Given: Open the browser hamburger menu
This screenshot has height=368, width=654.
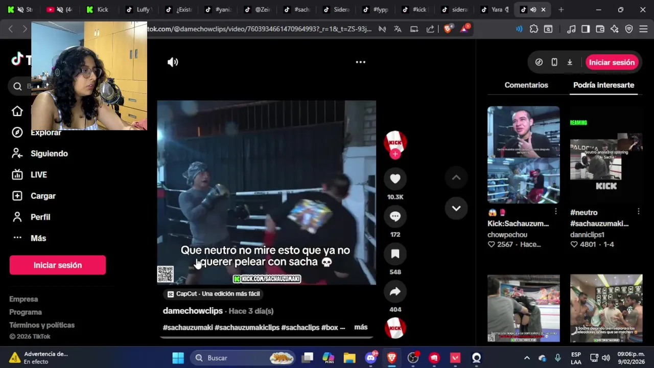Looking at the screenshot, I should [643, 29].
